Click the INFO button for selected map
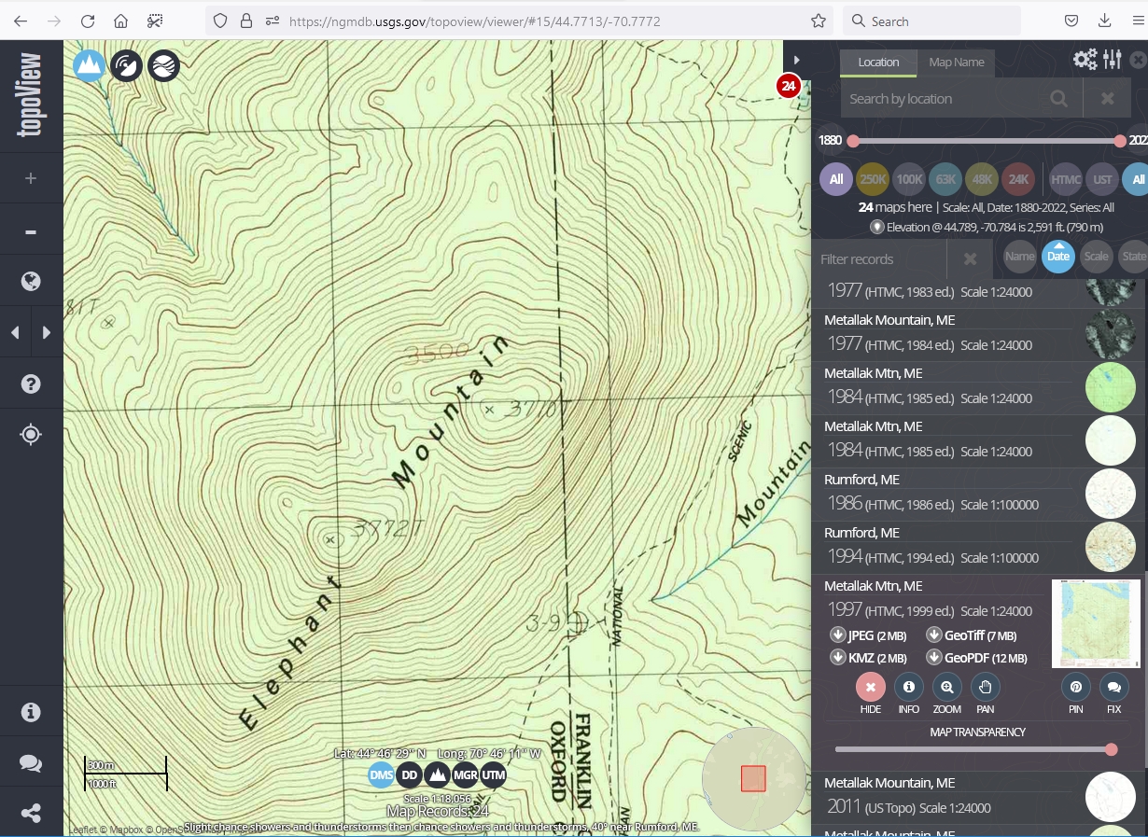The width and height of the screenshot is (1148, 837). (908, 688)
